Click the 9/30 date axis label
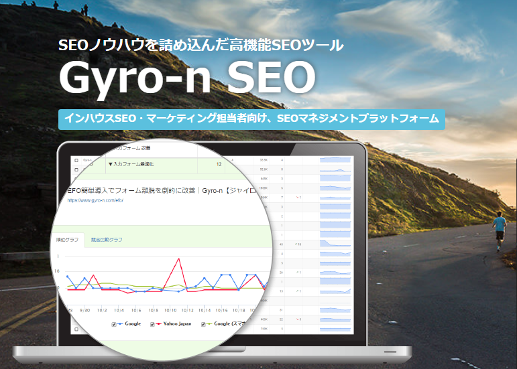This screenshot has width=517, height=369. tap(84, 311)
